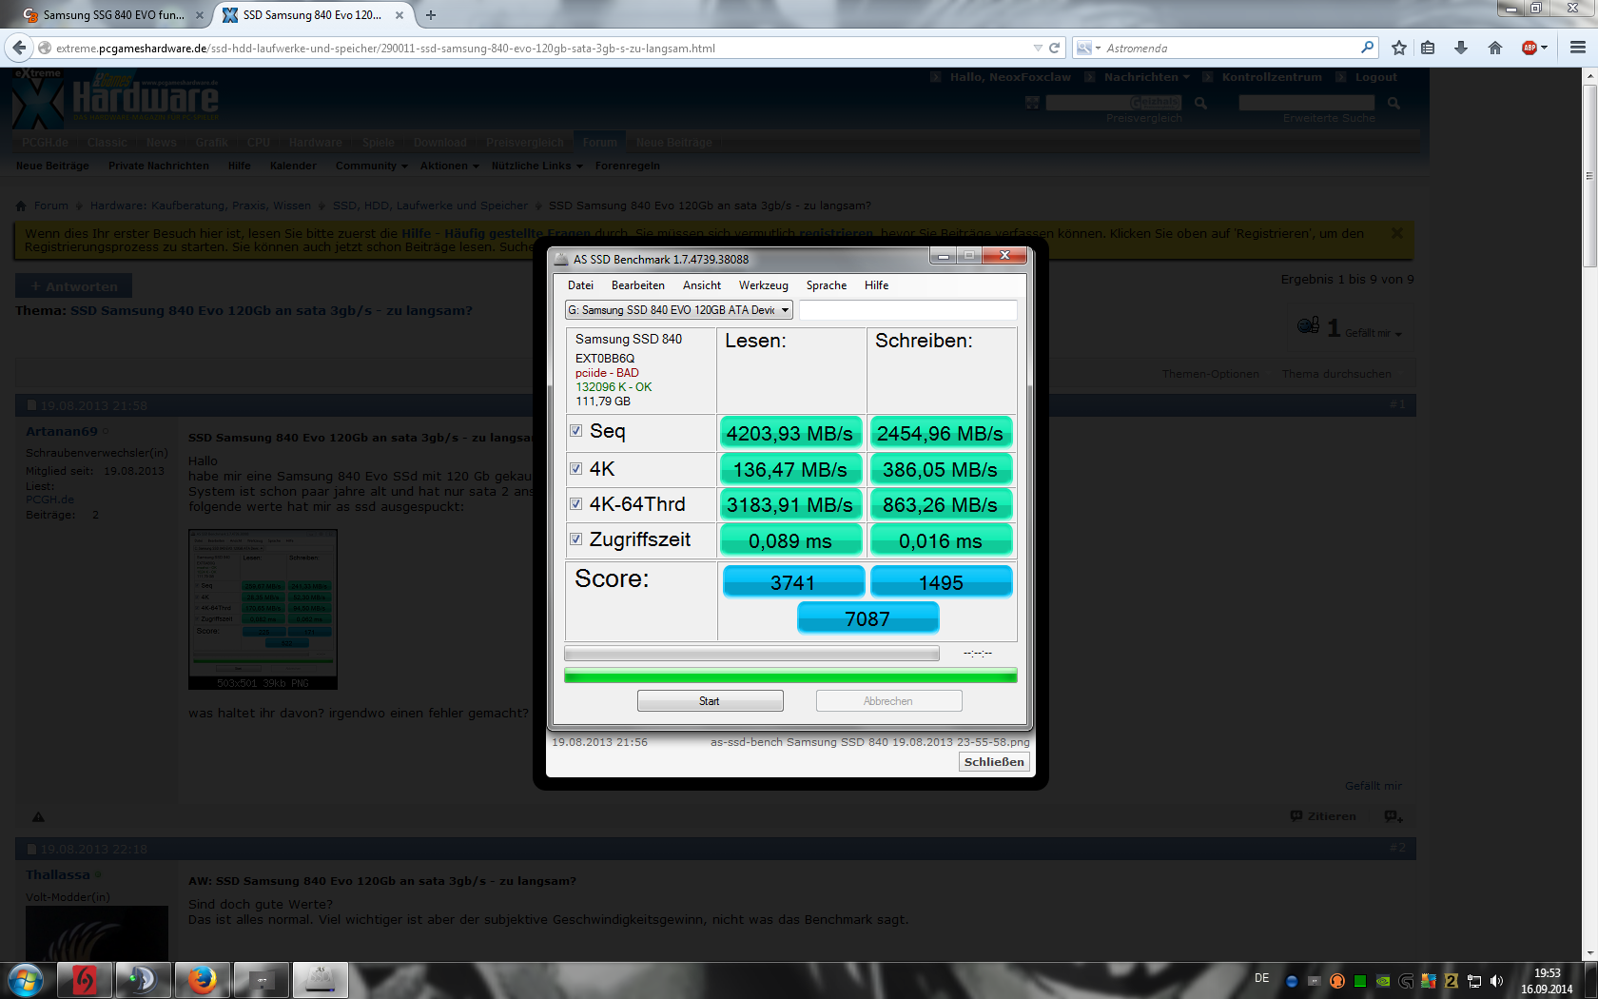Click the Preisvergleich search magnifier icon
This screenshot has height=999, width=1598.
coord(1201,103)
